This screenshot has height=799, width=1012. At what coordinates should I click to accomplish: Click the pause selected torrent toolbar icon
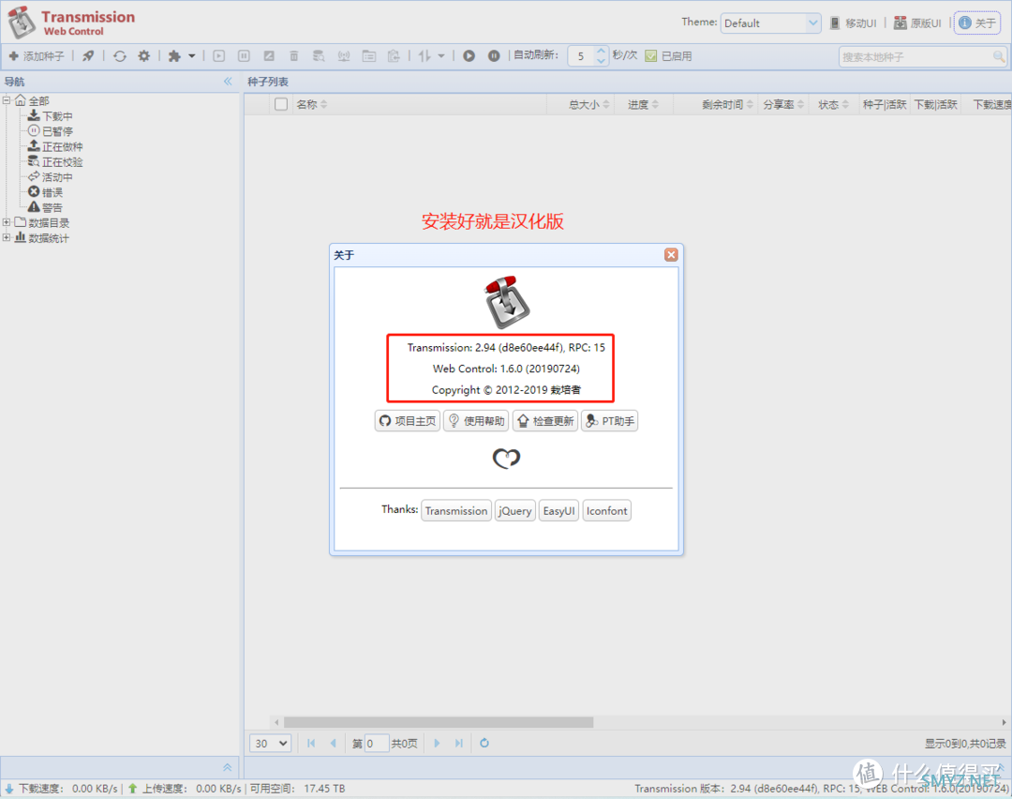click(244, 56)
